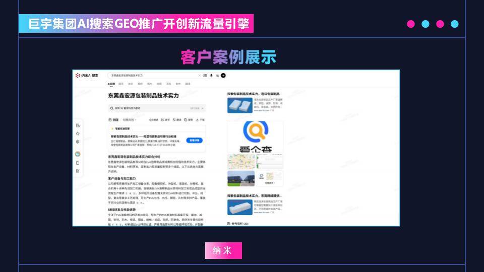
Task: Click the slide title 客户案例展示
Action: click(228, 57)
